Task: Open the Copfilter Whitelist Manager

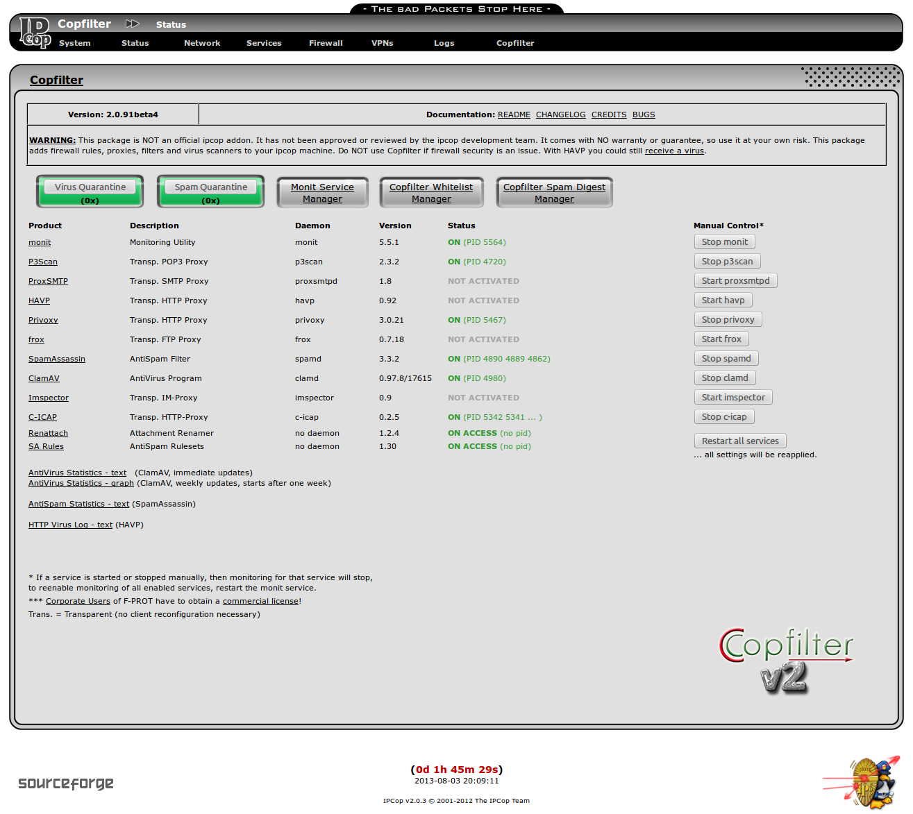Action: point(431,192)
